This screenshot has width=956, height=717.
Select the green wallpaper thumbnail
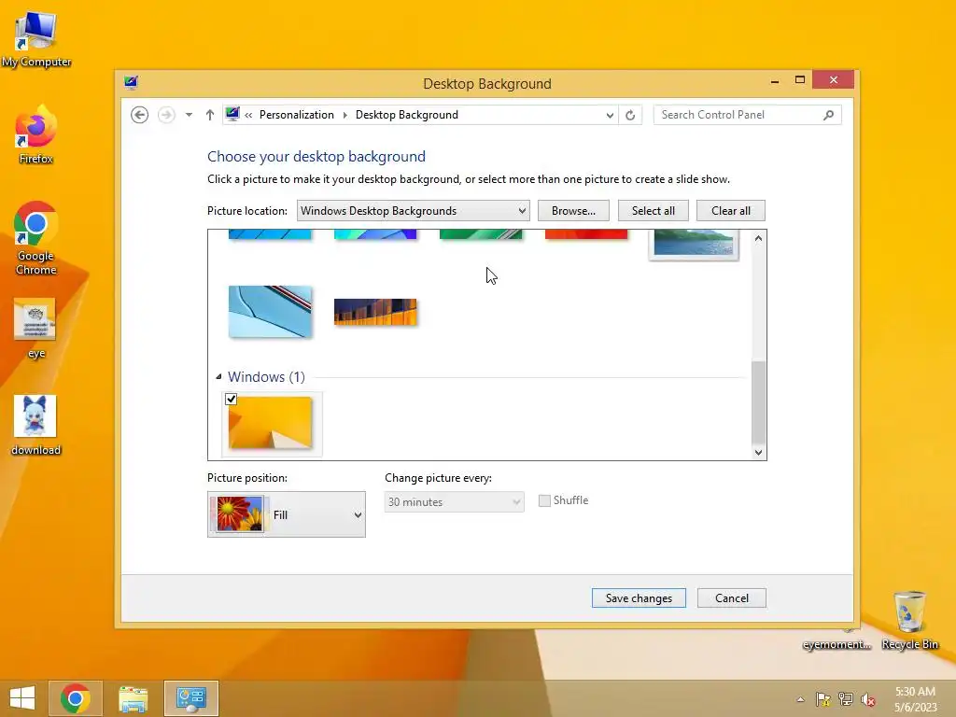click(481, 234)
